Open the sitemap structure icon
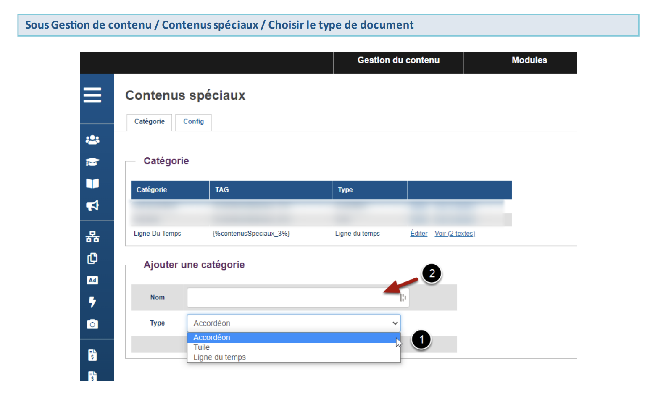 (92, 237)
